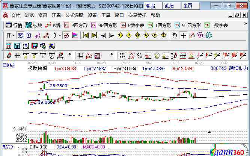Click the J angle-lines icon
Screen dimensions: 250x156
point(200,56)
